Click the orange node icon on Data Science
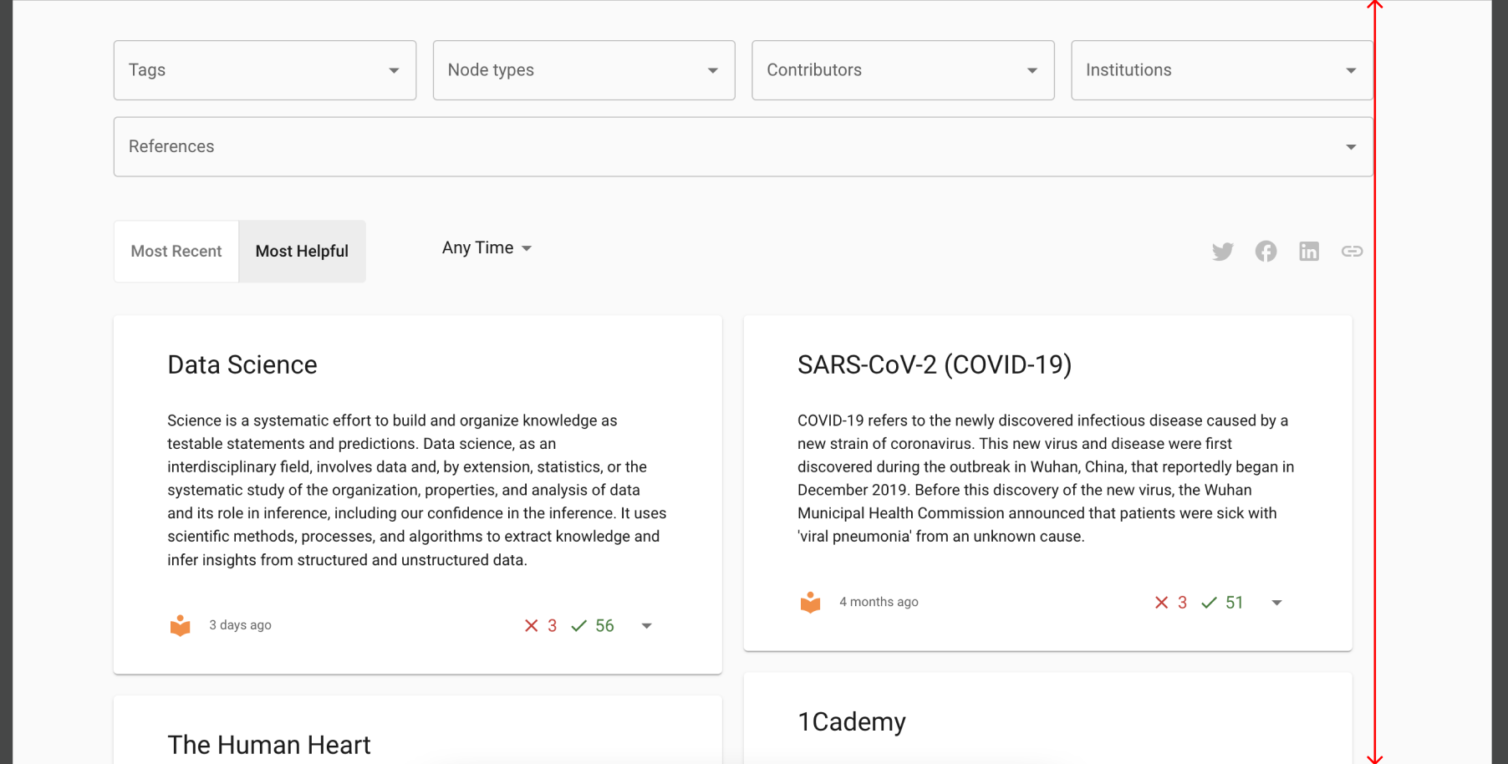The width and height of the screenshot is (1508, 764). 181,625
